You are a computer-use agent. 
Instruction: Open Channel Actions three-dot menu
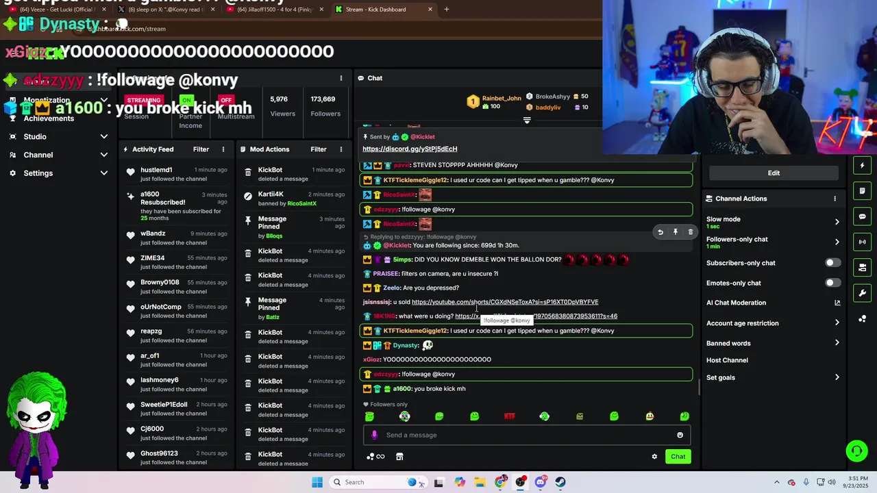[835, 199]
